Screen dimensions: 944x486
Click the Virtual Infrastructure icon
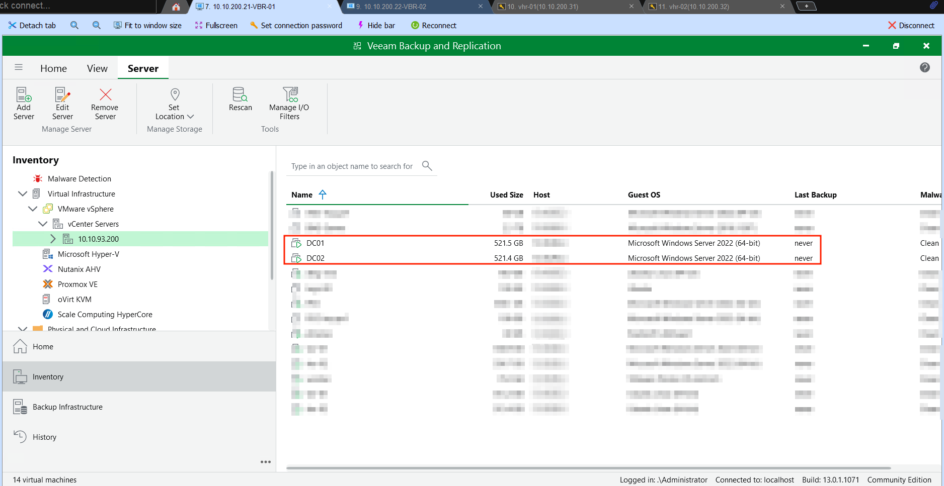pos(36,193)
